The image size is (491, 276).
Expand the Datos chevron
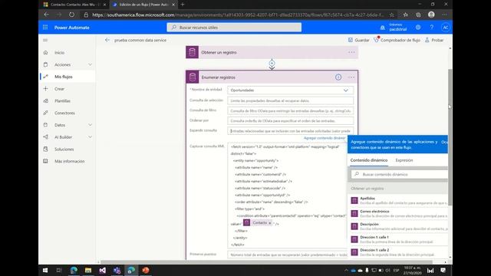pyautogui.click(x=91, y=125)
